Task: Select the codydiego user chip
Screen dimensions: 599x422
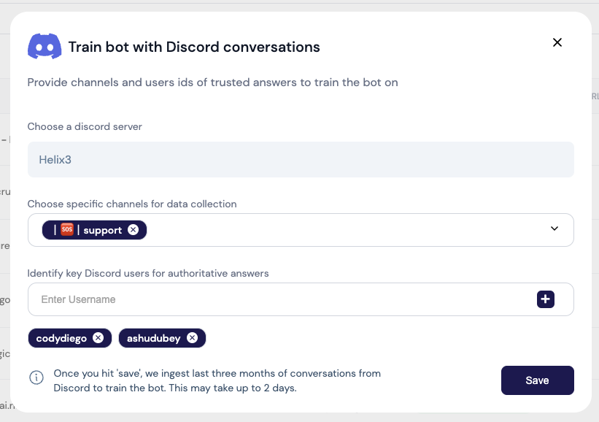Action: 62,338
